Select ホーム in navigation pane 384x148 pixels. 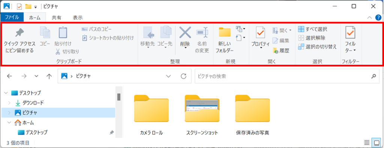point(24,123)
